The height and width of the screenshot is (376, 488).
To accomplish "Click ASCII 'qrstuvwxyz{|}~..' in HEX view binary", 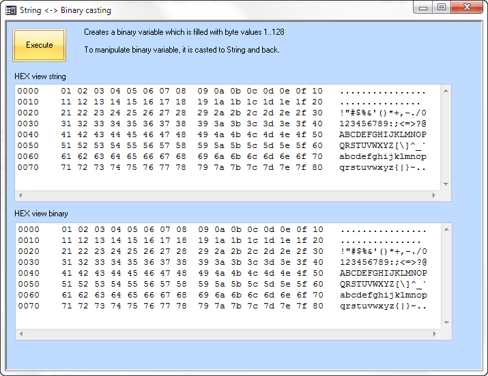I will 384,306.
